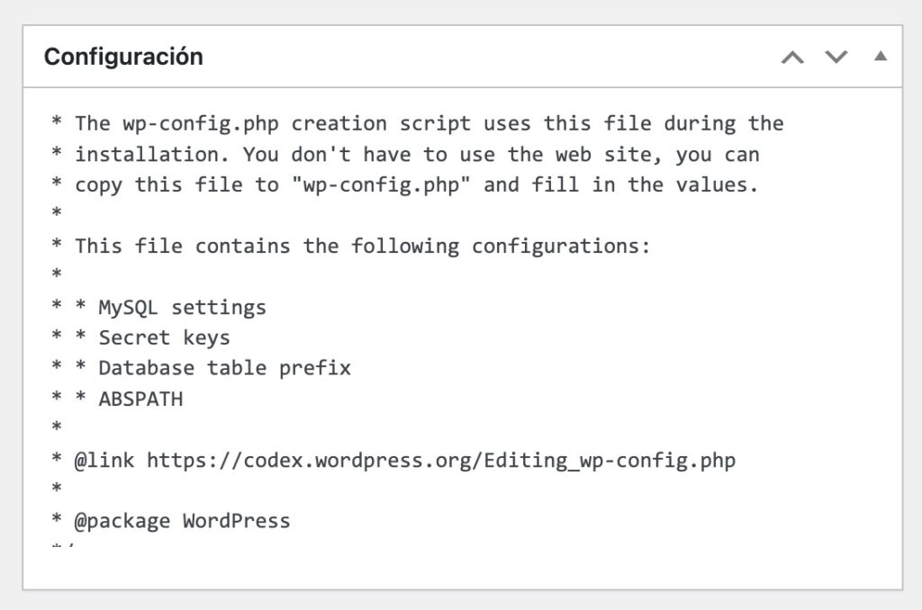Click the Configuración panel heading
The image size is (922, 610).
[124, 56]
